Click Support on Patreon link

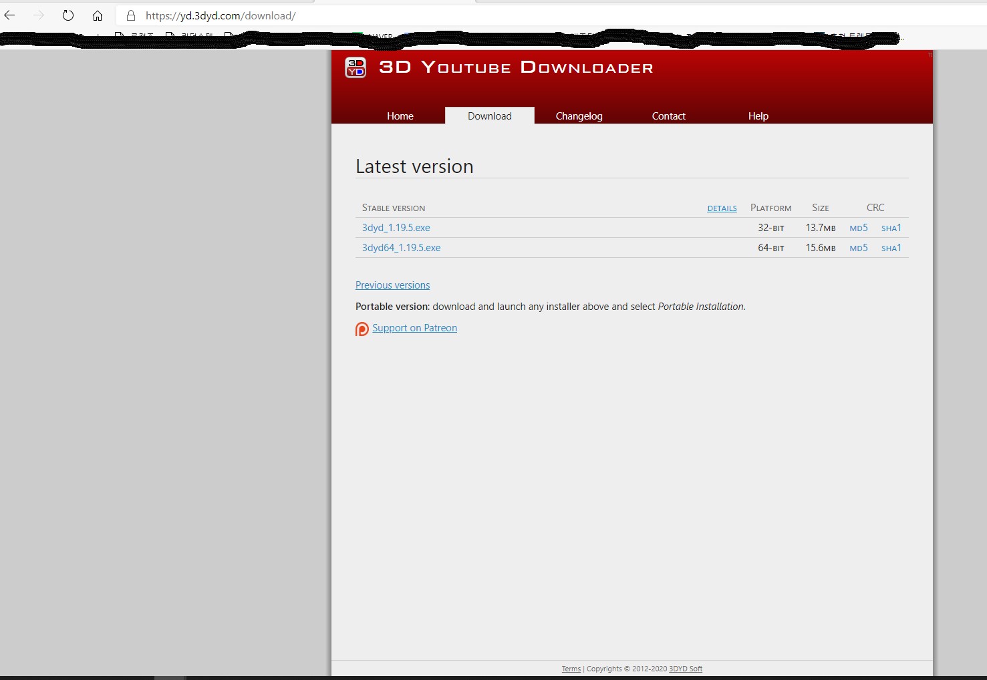pyautogui.click(x=415, y=328)
